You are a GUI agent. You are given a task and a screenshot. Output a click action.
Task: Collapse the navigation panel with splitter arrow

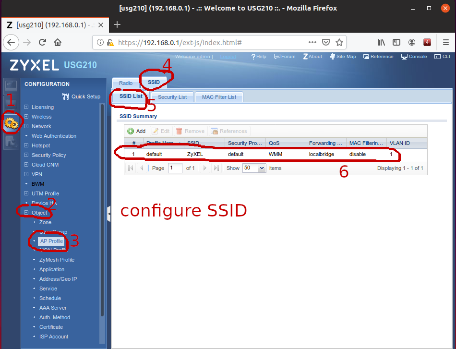(109, 214)
